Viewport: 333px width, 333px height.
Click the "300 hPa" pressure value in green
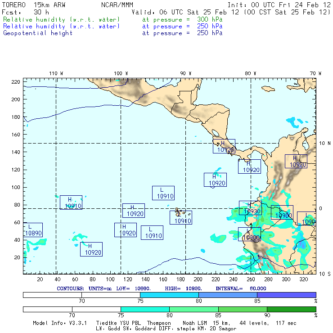click(x=210, y=19)
